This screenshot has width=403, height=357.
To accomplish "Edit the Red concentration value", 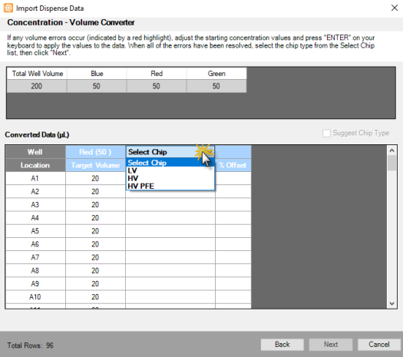I will click(157, 86).
